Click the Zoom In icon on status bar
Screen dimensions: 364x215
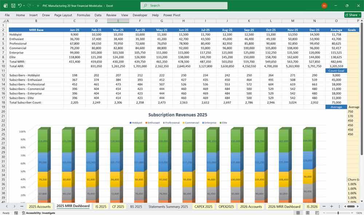pyautogui.click(x=352, y=212)
